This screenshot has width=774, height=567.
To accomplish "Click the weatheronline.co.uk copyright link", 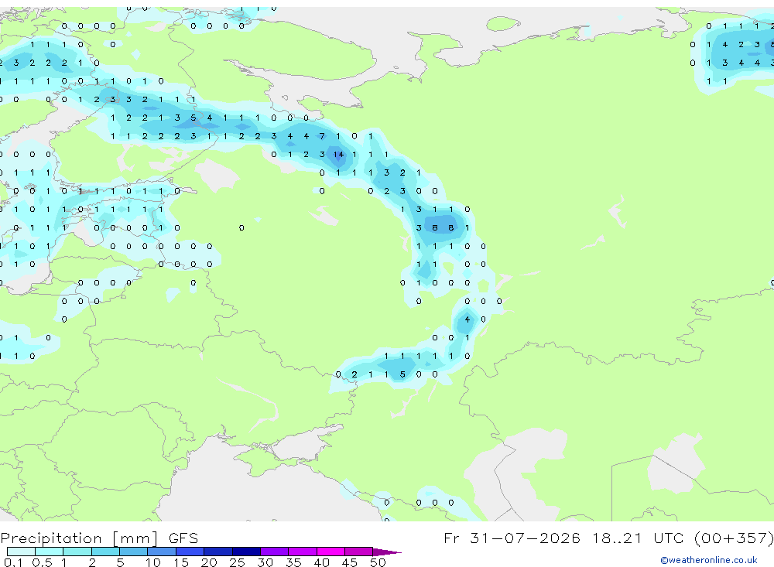I will [708, 560].
